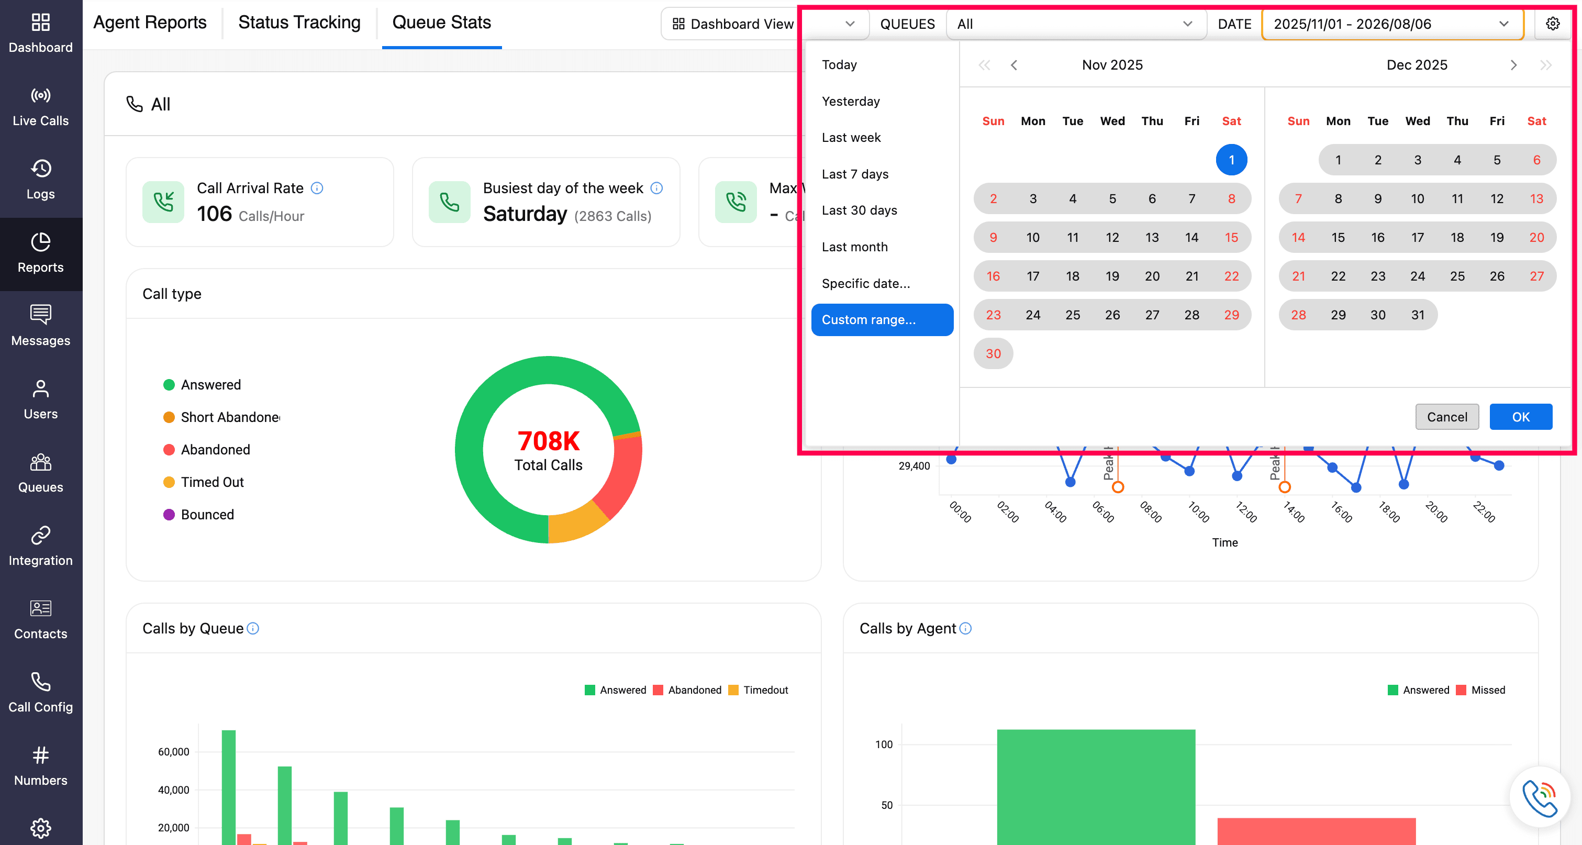
Task: Switch to the Agent Reports tab
Action: 150,22
